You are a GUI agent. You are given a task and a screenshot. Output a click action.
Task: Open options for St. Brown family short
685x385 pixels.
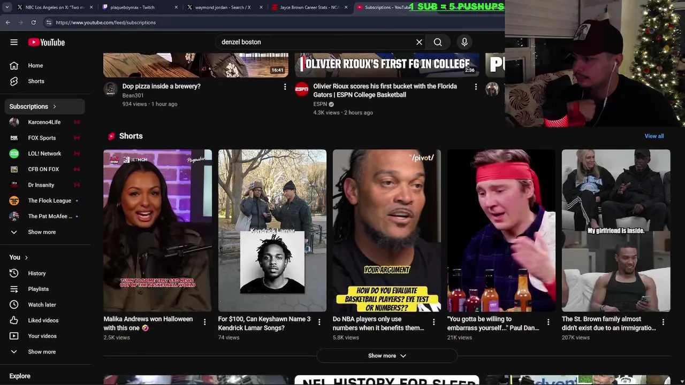pos(663,322)
